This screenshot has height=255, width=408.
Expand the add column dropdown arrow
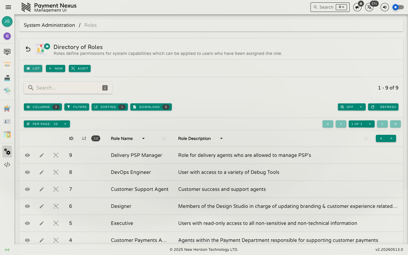[391, 138]
